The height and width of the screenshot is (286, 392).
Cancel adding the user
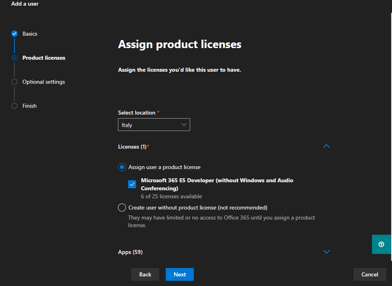pyautogui.click(x=370, y=274)
